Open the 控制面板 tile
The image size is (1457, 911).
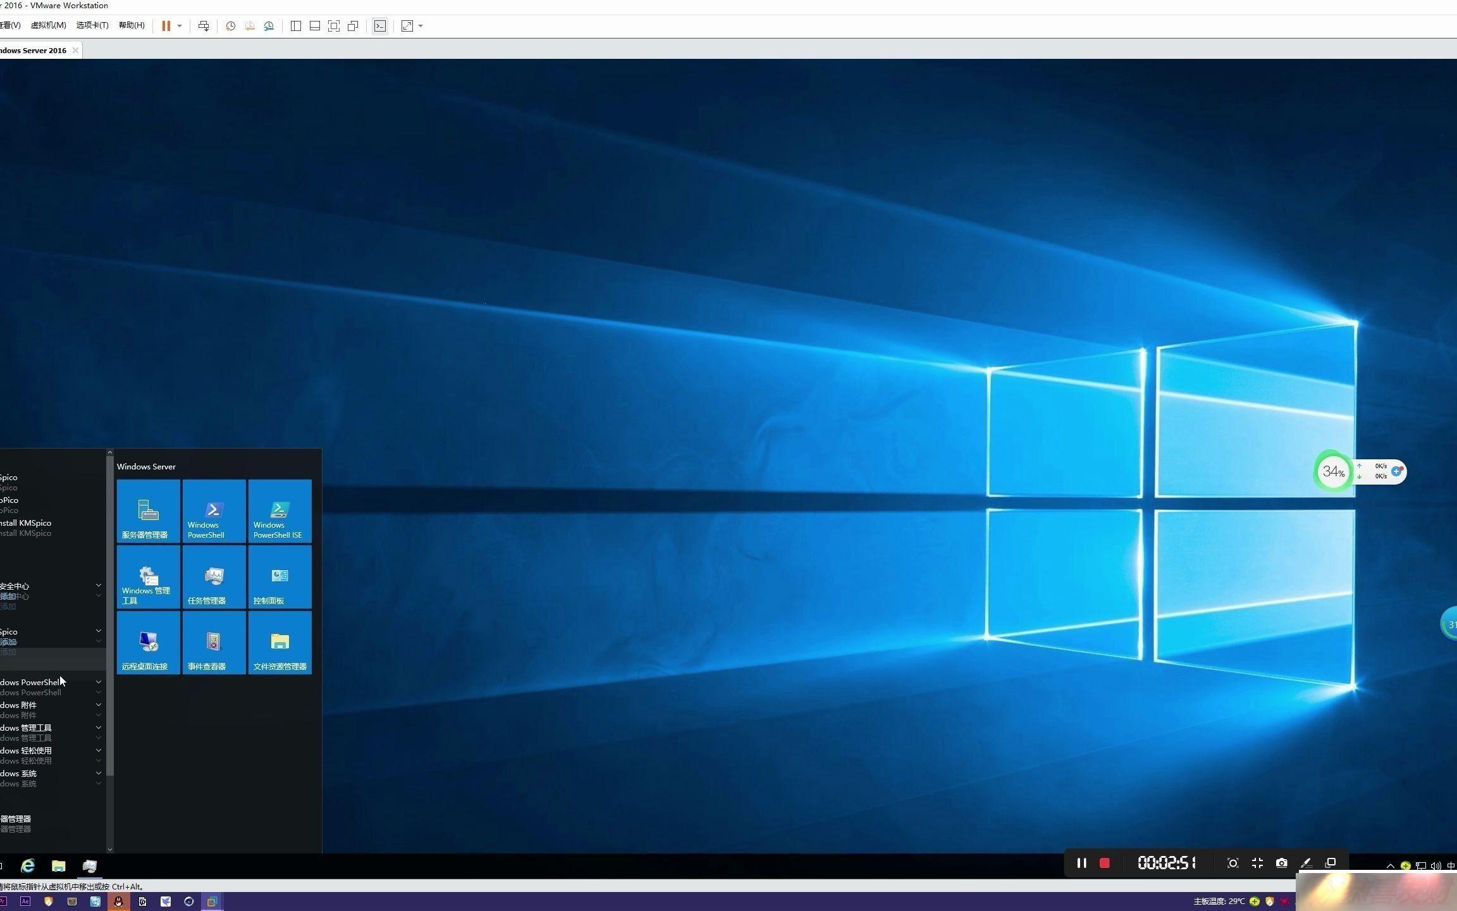(280, 576)
